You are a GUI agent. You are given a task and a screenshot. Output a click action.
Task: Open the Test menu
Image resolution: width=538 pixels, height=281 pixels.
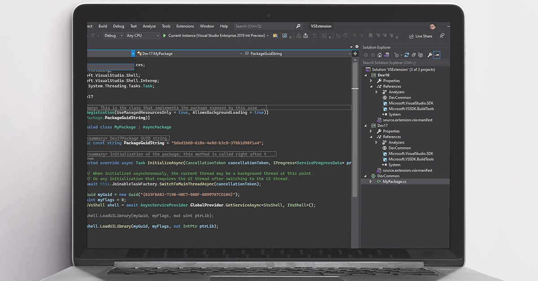tap(134, 26)
